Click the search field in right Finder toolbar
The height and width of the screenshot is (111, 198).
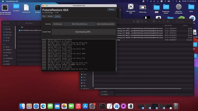point(183,21)
